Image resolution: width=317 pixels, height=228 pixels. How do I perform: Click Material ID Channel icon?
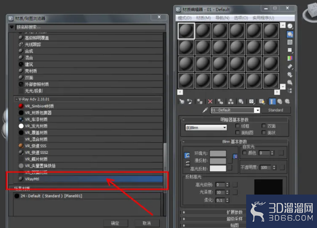click(251, 102)
